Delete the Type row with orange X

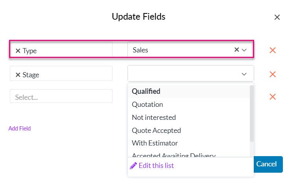[x=273, y=50]
